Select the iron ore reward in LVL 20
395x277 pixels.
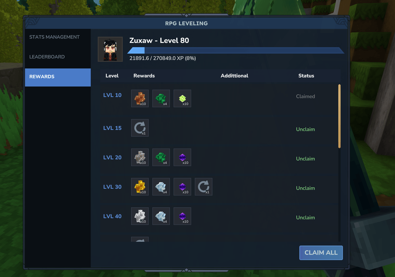140,157
